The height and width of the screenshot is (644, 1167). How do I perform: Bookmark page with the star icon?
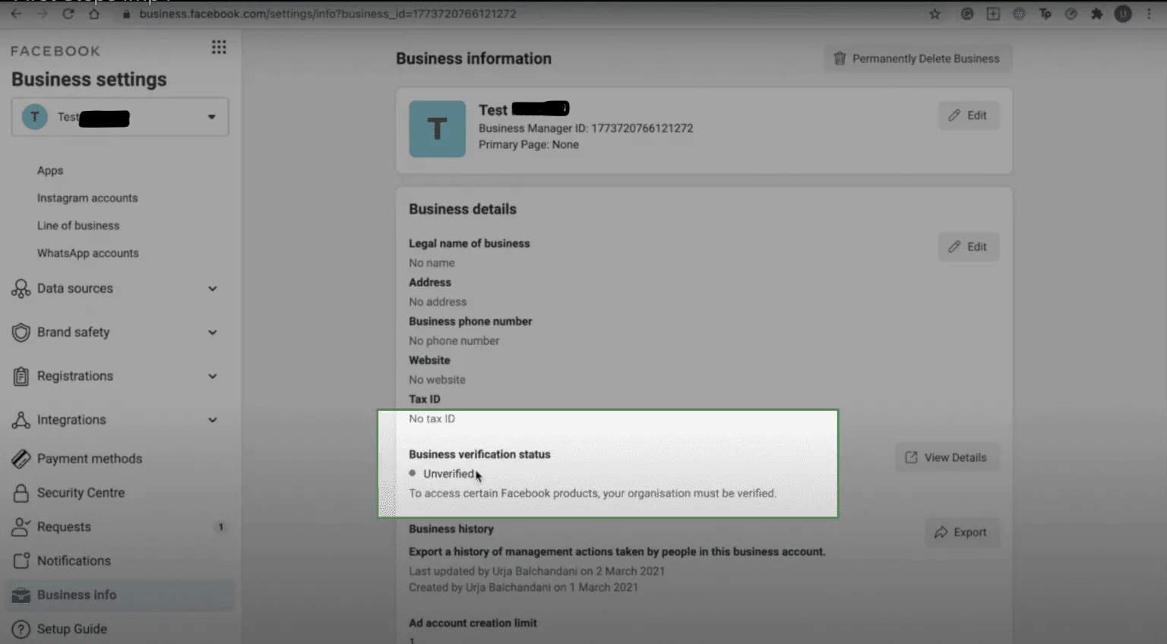(935, 14)
